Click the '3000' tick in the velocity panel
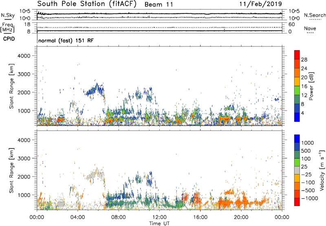Image resolution: width=326 pixels, height=226 pixels. tap(24, 158)
